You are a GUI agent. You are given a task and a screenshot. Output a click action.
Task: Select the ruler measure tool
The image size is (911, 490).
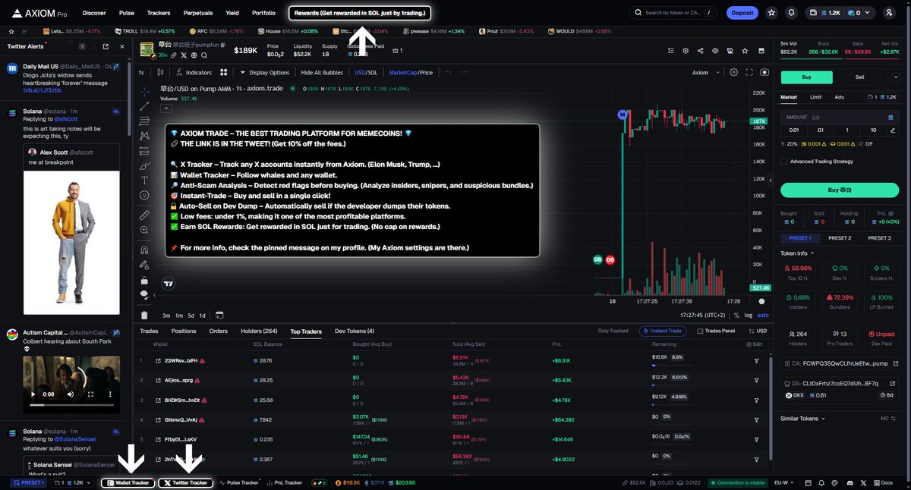144,215
